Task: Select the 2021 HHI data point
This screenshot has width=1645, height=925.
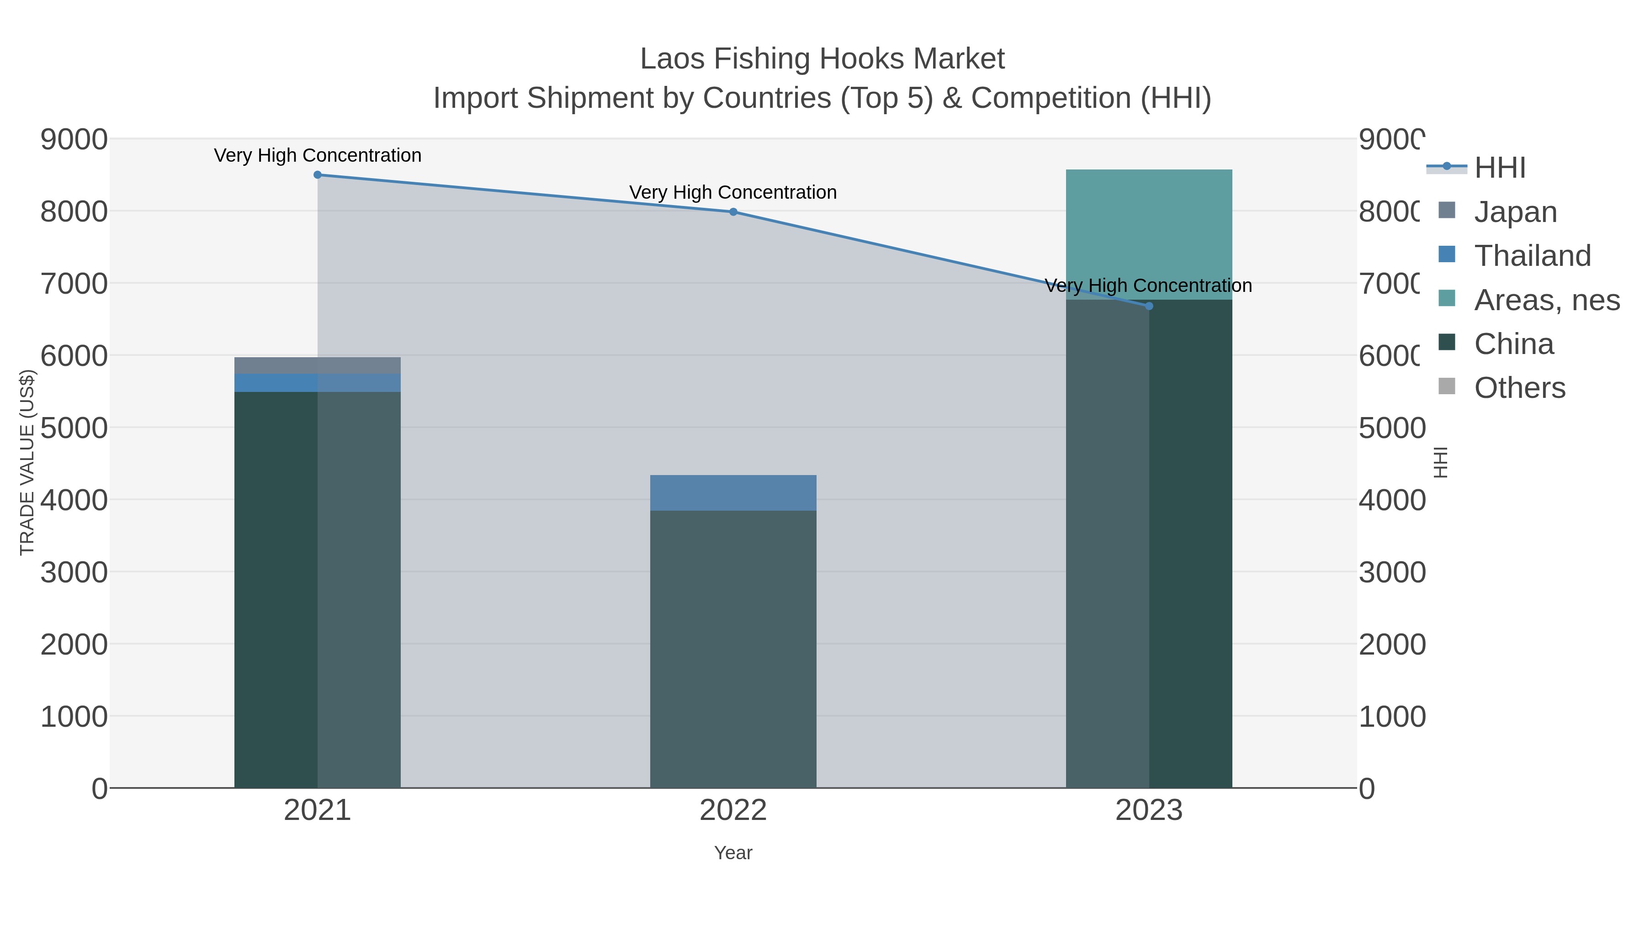Action: 318,175
